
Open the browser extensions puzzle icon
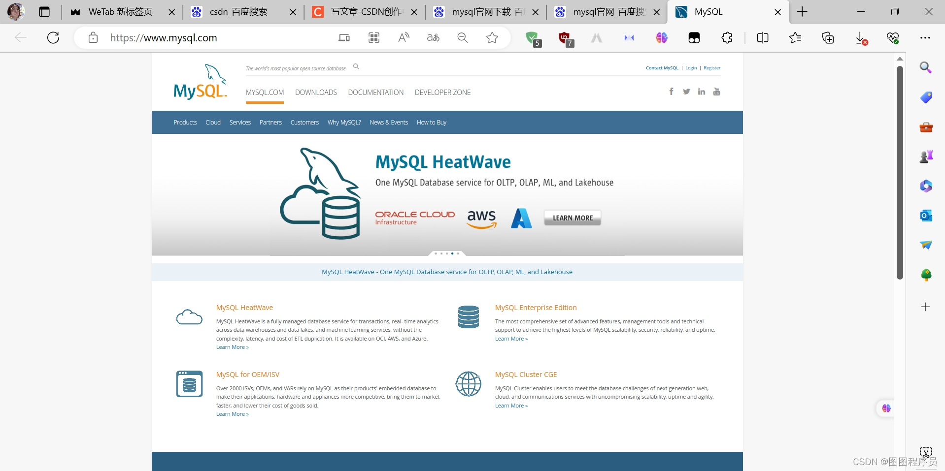pyautogui.click(x=727, y=38)
